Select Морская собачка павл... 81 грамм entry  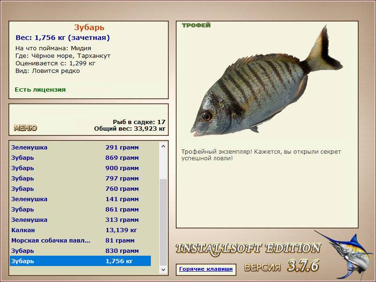point(80,240)
